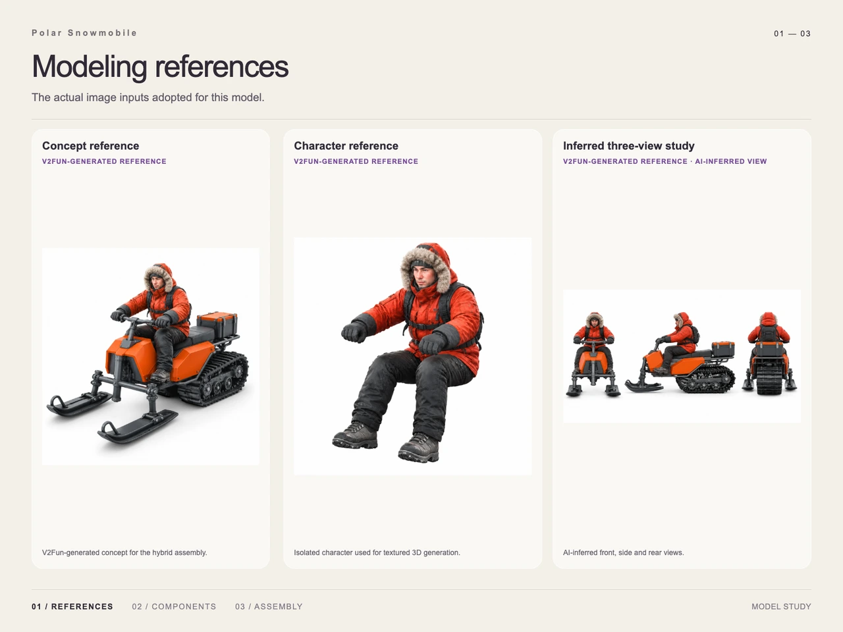Switch to the 02 / Components tab
This screenshot has height=632, width=843.
click(x=174, y=606)
